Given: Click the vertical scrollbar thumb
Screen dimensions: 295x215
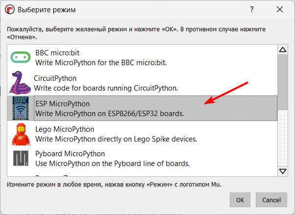Looking at the screenshot, I should (283, 82).
